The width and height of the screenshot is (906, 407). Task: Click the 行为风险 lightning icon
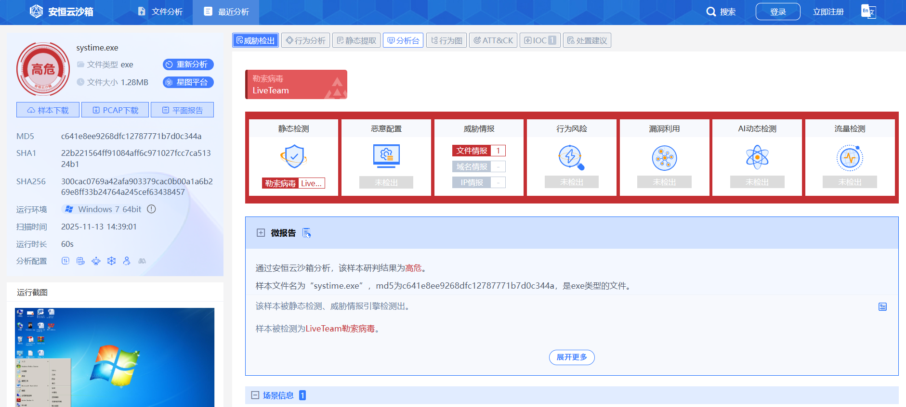pyautogui.click(x=571, y=157)
